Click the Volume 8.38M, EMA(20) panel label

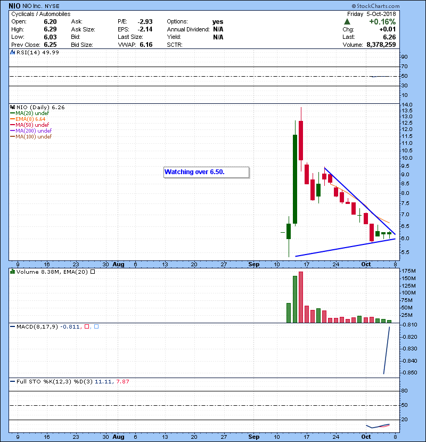tap(52, 272)
